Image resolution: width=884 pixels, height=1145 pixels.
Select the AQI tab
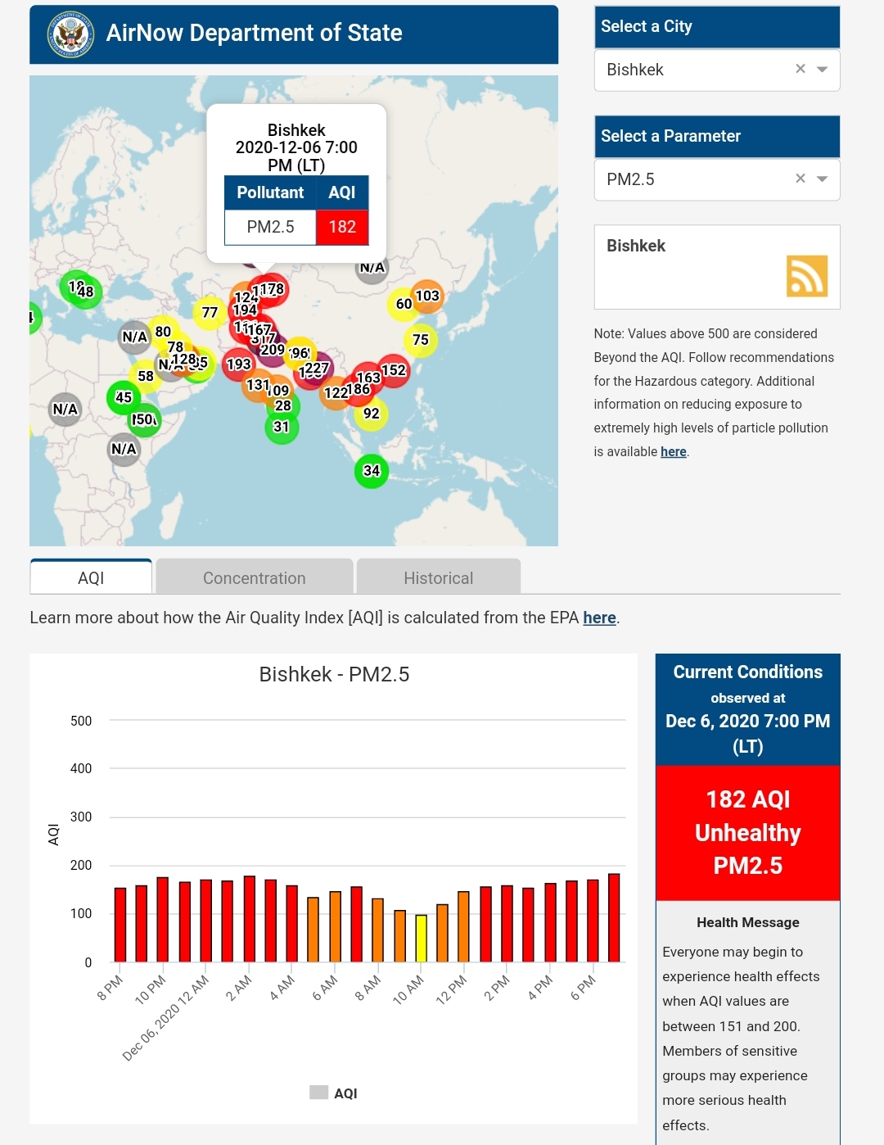tap(91, 578)
